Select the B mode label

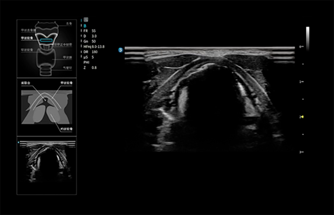[x=85, y=26]
